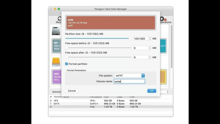Select the Free 1.03 TB table row
Screen dimensions: 220x124
point(111,107)
